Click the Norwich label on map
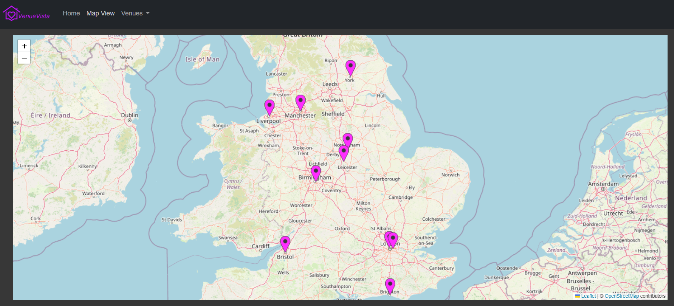The width and height of the screenshot is (674, 306). pyautogui.click(x=451, y=175)
